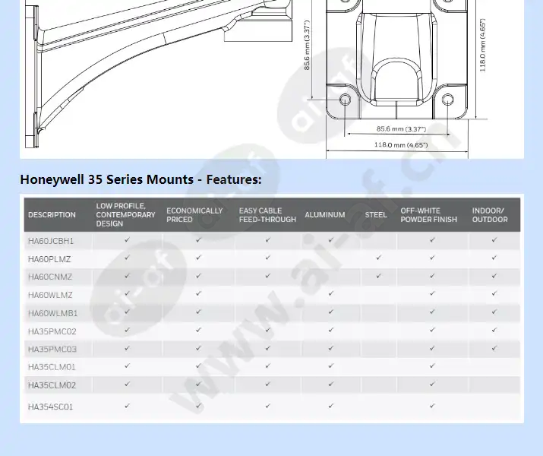543x456 pixels.
Task: Click the Aluminum checkmark in HA60JCBH1 row
Action: point(331,239)
